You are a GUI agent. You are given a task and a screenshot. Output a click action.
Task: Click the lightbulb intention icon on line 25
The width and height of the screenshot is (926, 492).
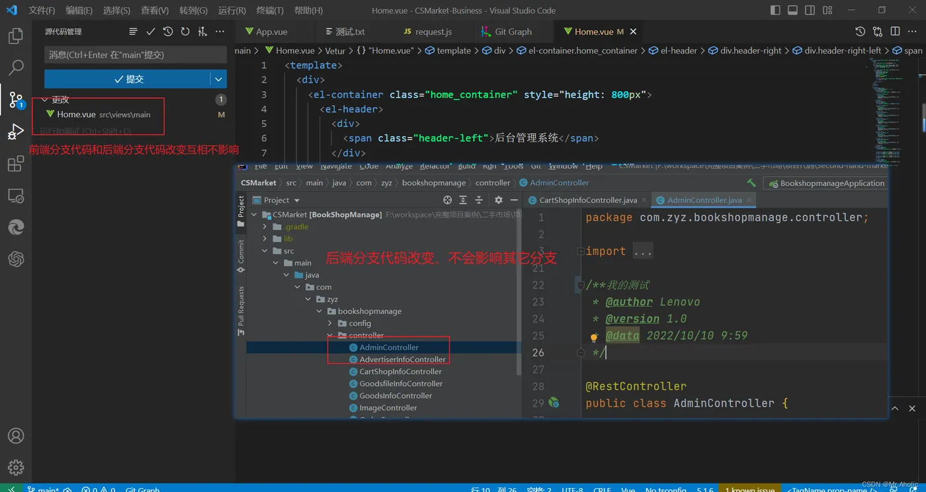[x=594, y=337]
